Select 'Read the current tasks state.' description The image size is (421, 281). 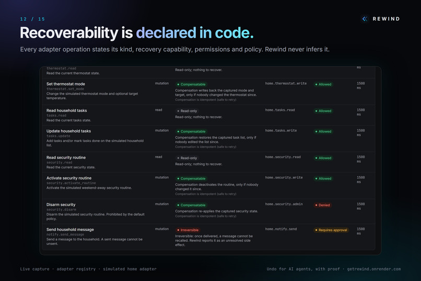69,120
